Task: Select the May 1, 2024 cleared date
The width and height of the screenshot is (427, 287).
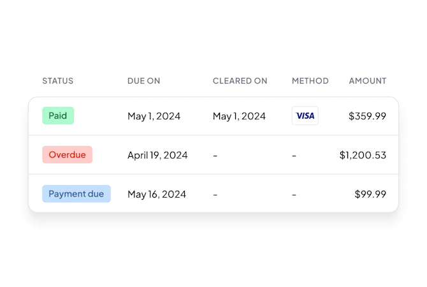Action: click(x=239, y=116)
